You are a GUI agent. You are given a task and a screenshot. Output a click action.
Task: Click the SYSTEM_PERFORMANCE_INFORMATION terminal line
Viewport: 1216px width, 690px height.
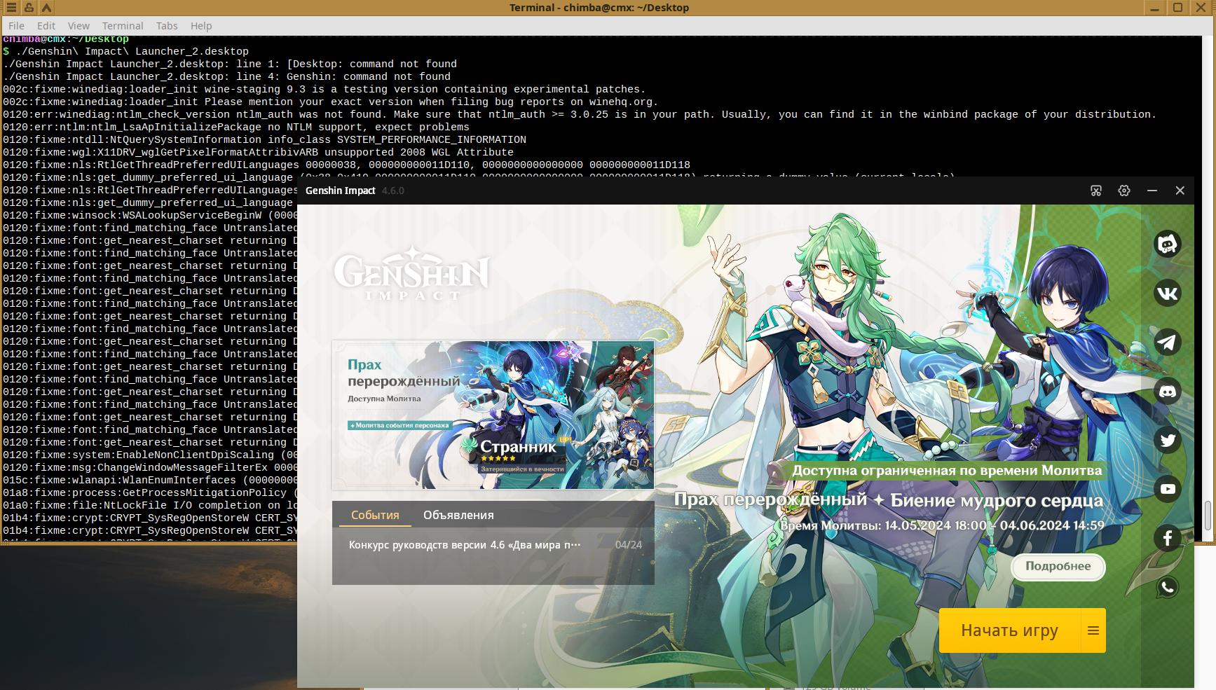264,139
